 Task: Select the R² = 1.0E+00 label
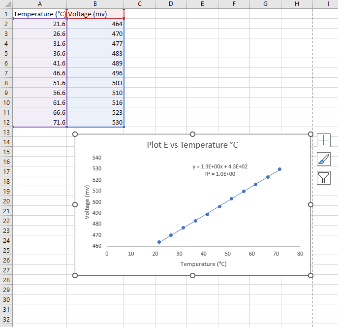click(x=220, y=174)
